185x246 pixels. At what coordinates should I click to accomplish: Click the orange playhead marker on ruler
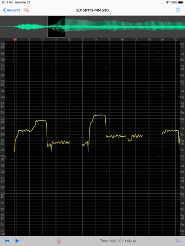click(x=15, y=39)
